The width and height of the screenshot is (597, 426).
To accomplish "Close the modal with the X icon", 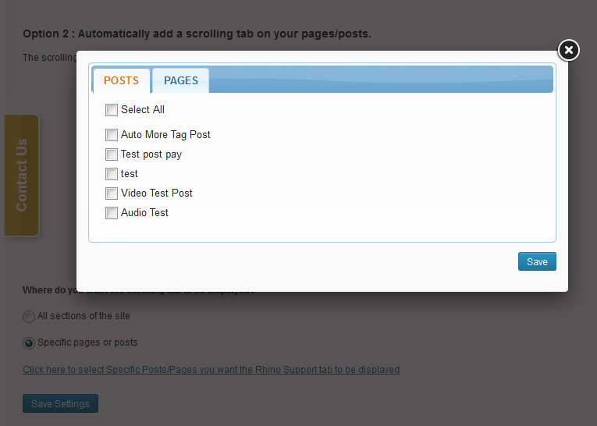I will [x=568, y=50].
